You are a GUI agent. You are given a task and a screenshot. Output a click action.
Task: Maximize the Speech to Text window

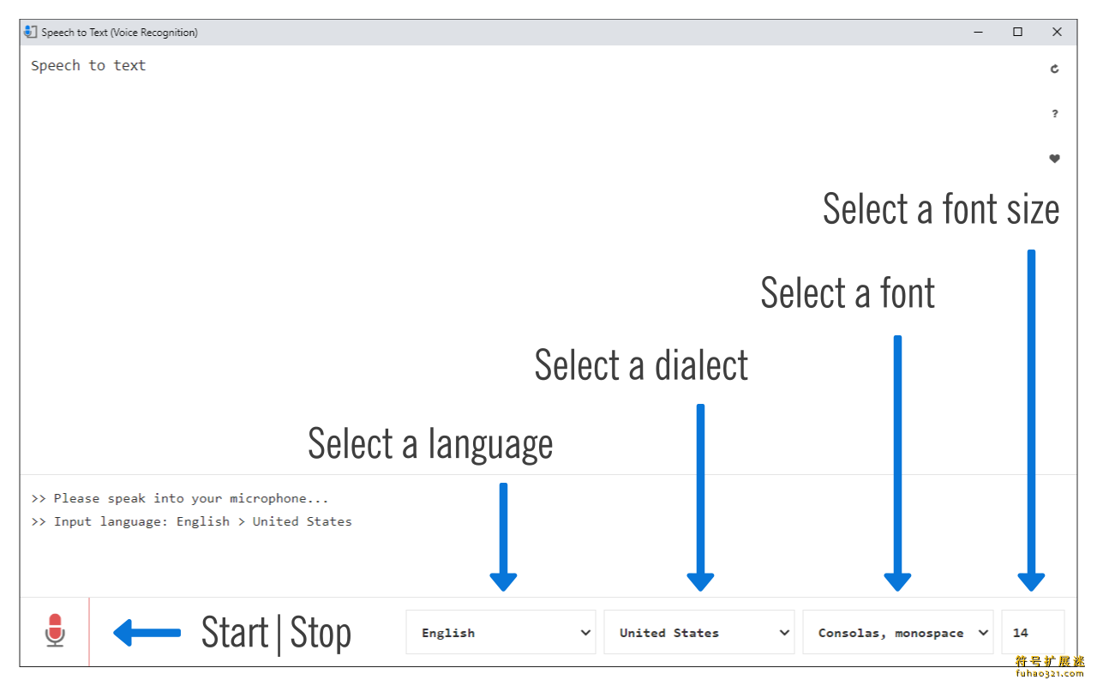point(1017,32)
